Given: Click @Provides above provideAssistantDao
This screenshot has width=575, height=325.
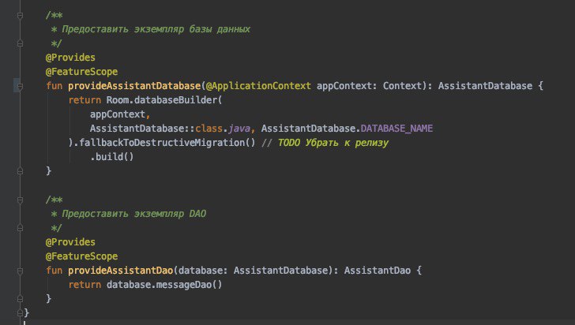Looking at the screenshot, I should pyautogui.click(x=70, y=242).
